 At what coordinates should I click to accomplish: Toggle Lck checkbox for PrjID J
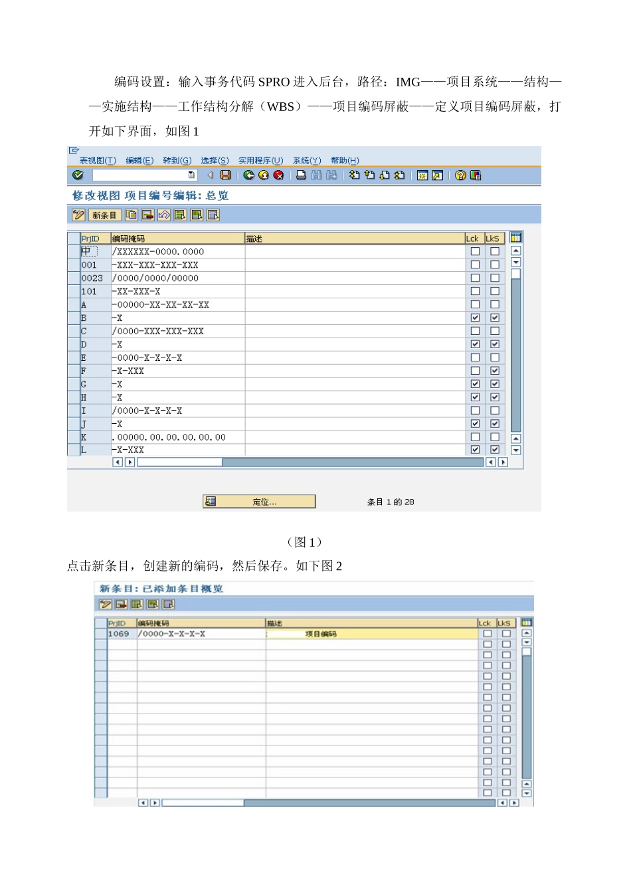(475, 424)
